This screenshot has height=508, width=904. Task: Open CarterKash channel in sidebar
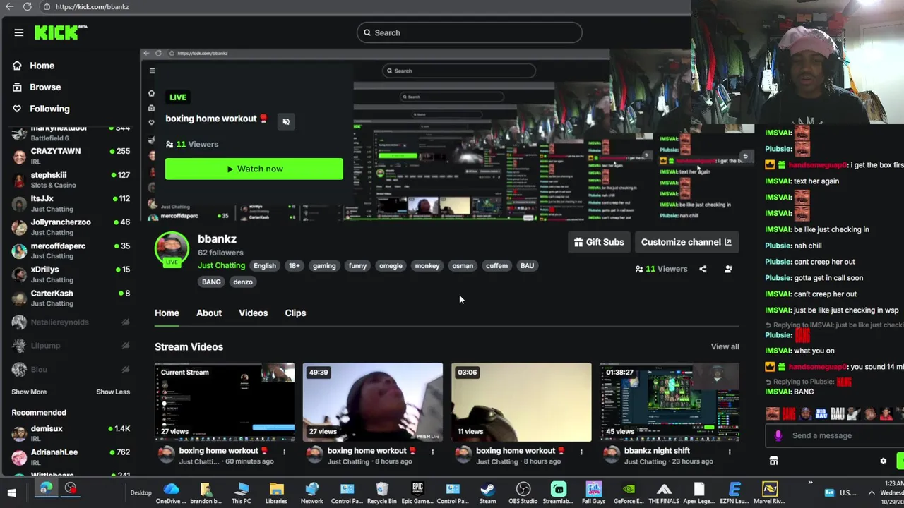71,298
